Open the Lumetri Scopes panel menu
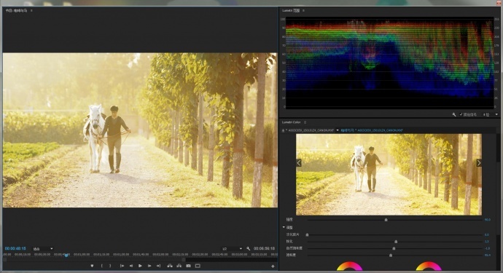Screen dimensions: 503x273 [x=303, y=11]
